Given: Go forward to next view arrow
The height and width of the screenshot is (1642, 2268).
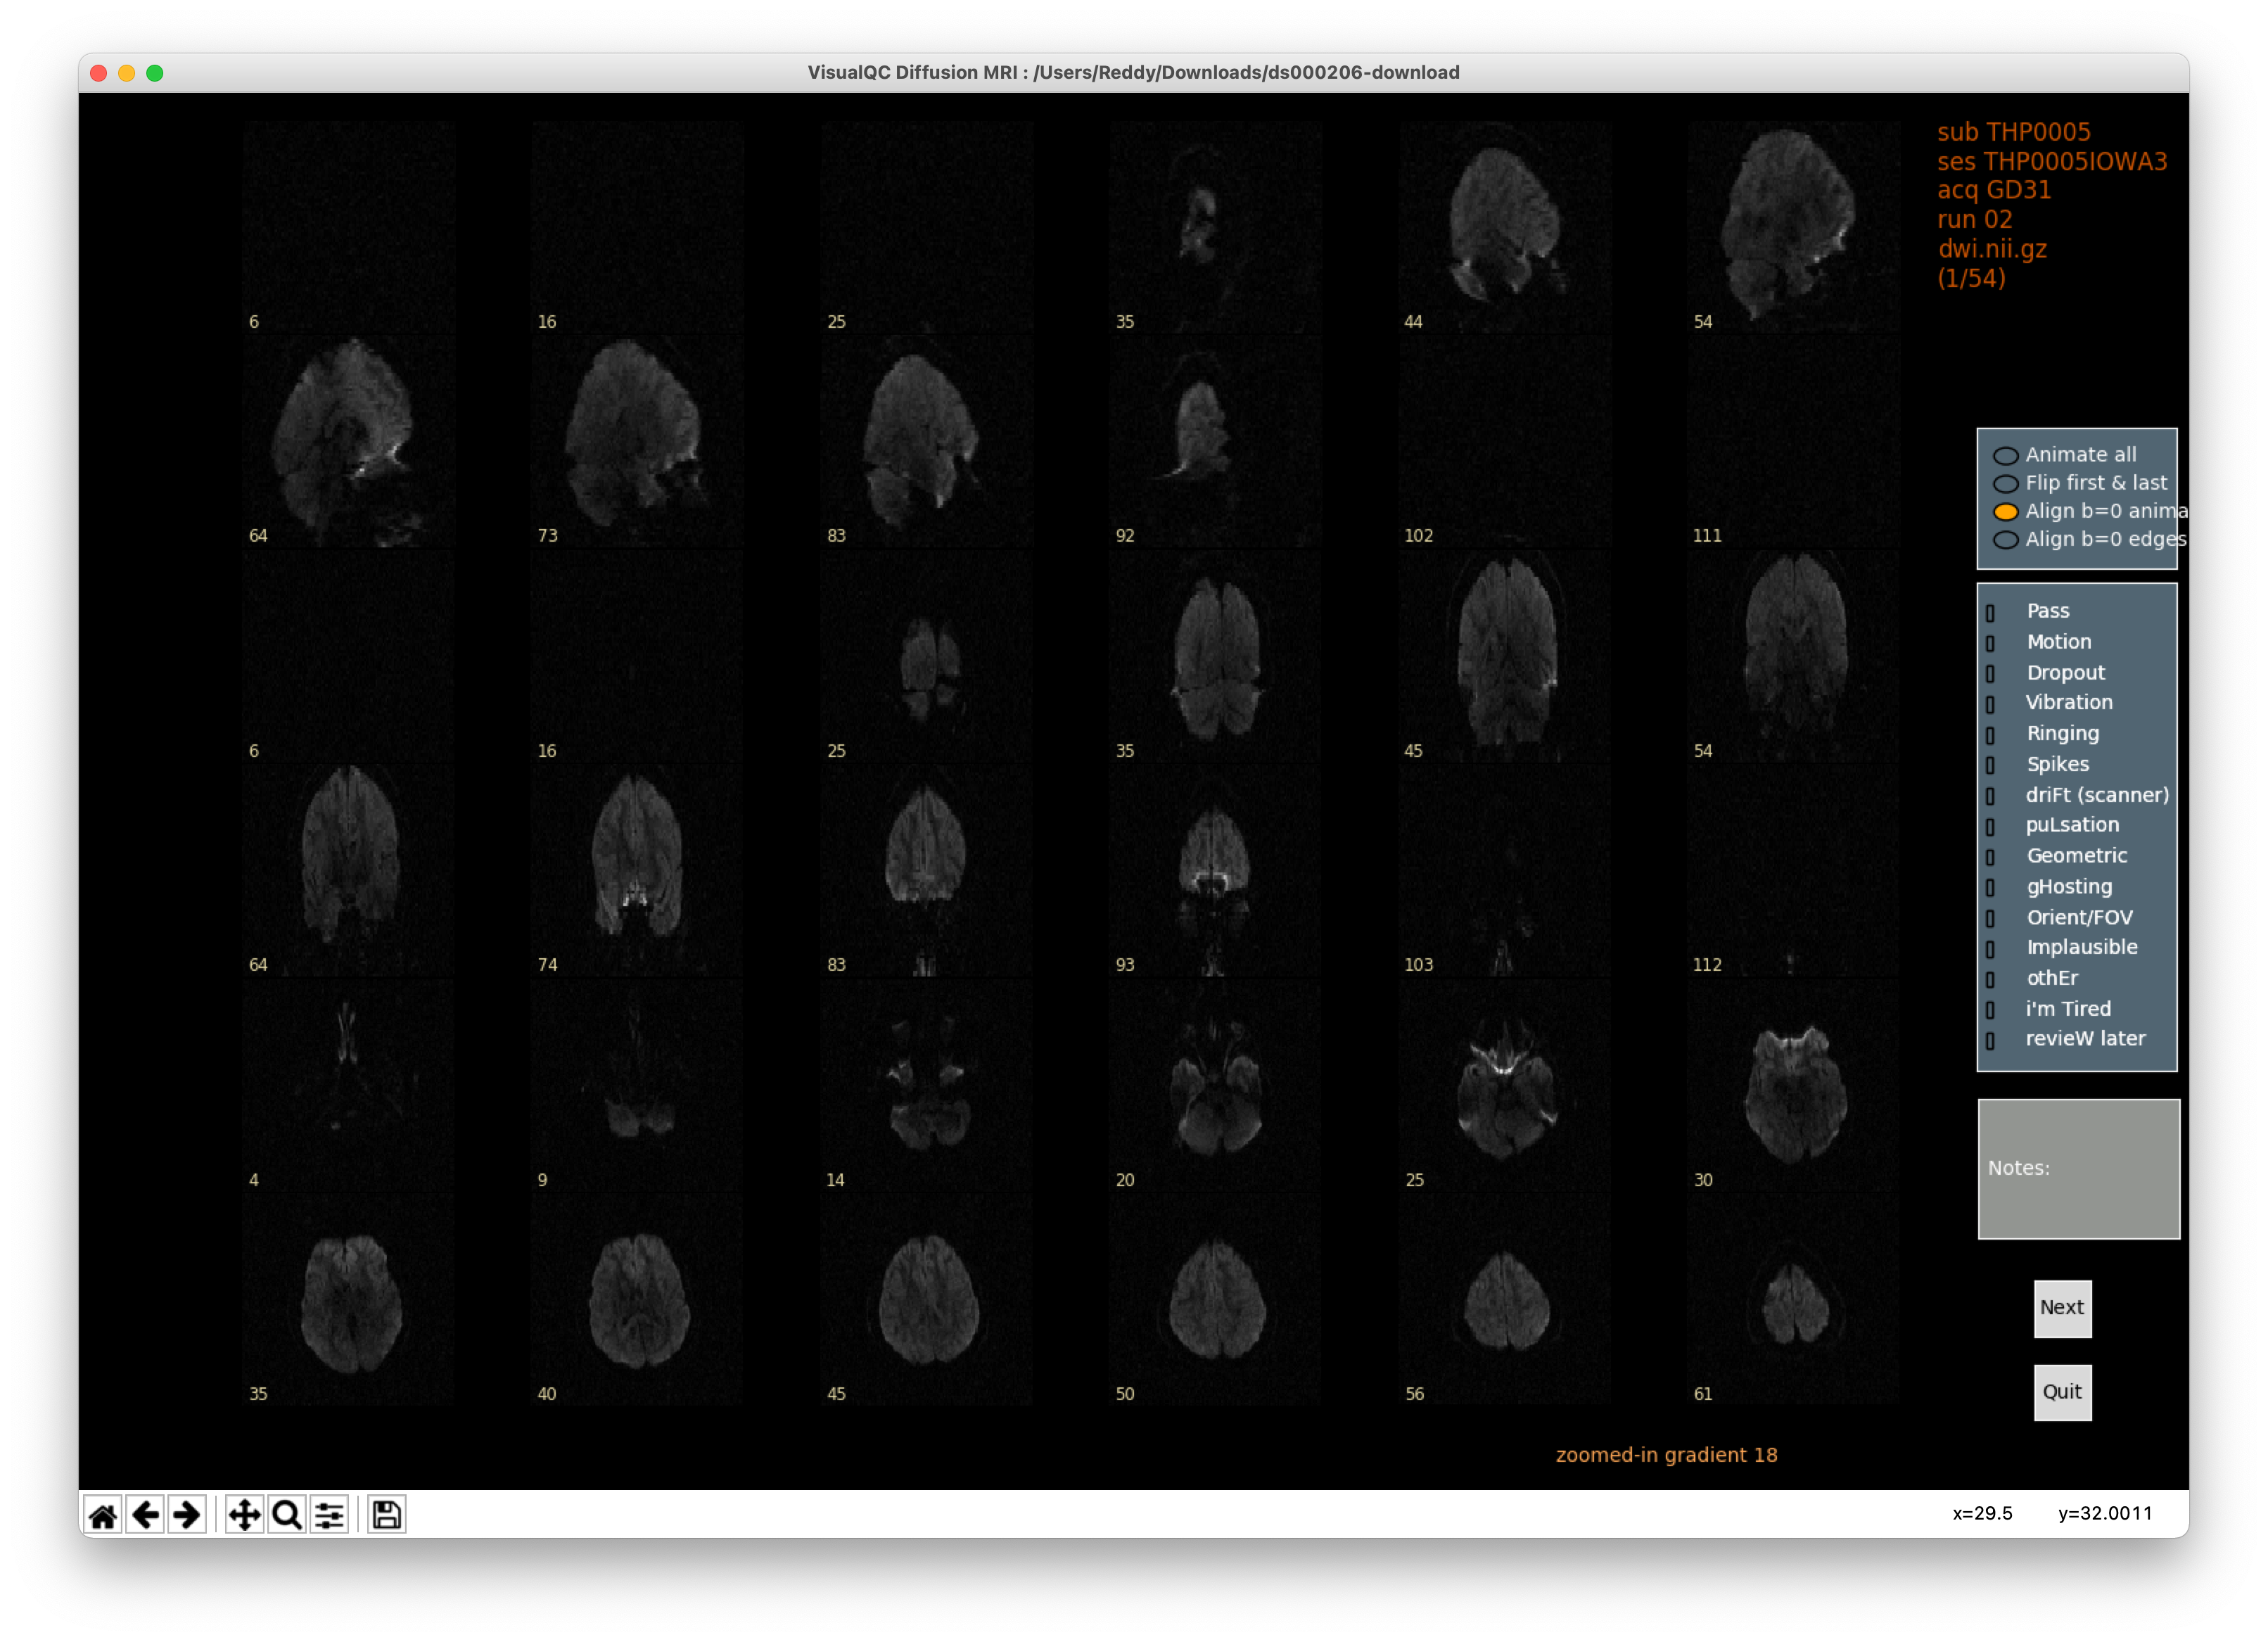Looking at the screenshot, I should tap(187, 1514).
